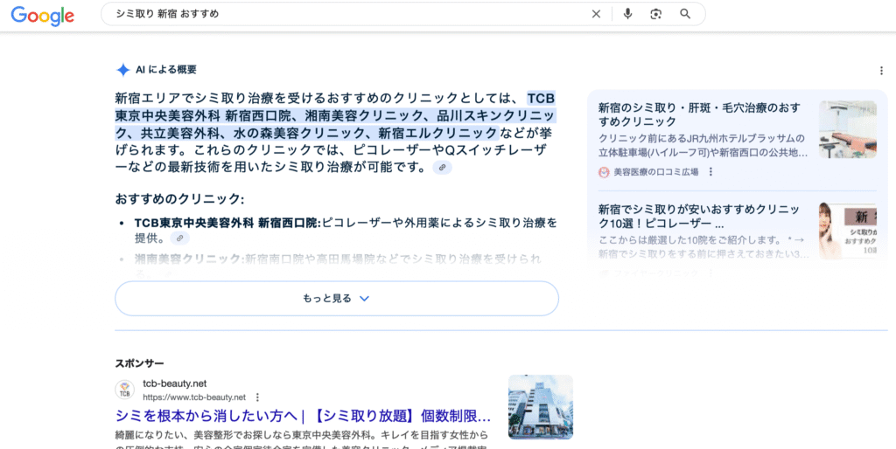Click the 美容医療の口コミ広場 source name

point(656,172)
